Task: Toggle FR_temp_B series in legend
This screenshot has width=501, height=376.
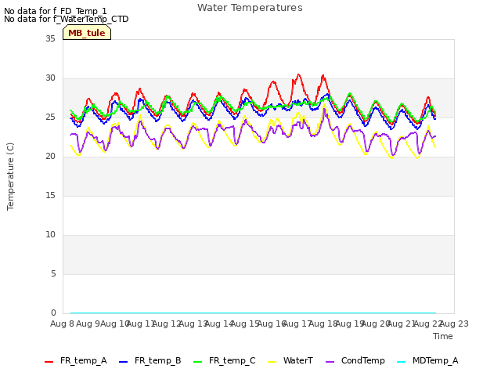Action: click(x=150, y=360)
